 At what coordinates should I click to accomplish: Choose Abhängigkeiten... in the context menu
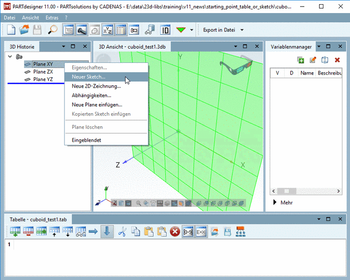(106, 96)
